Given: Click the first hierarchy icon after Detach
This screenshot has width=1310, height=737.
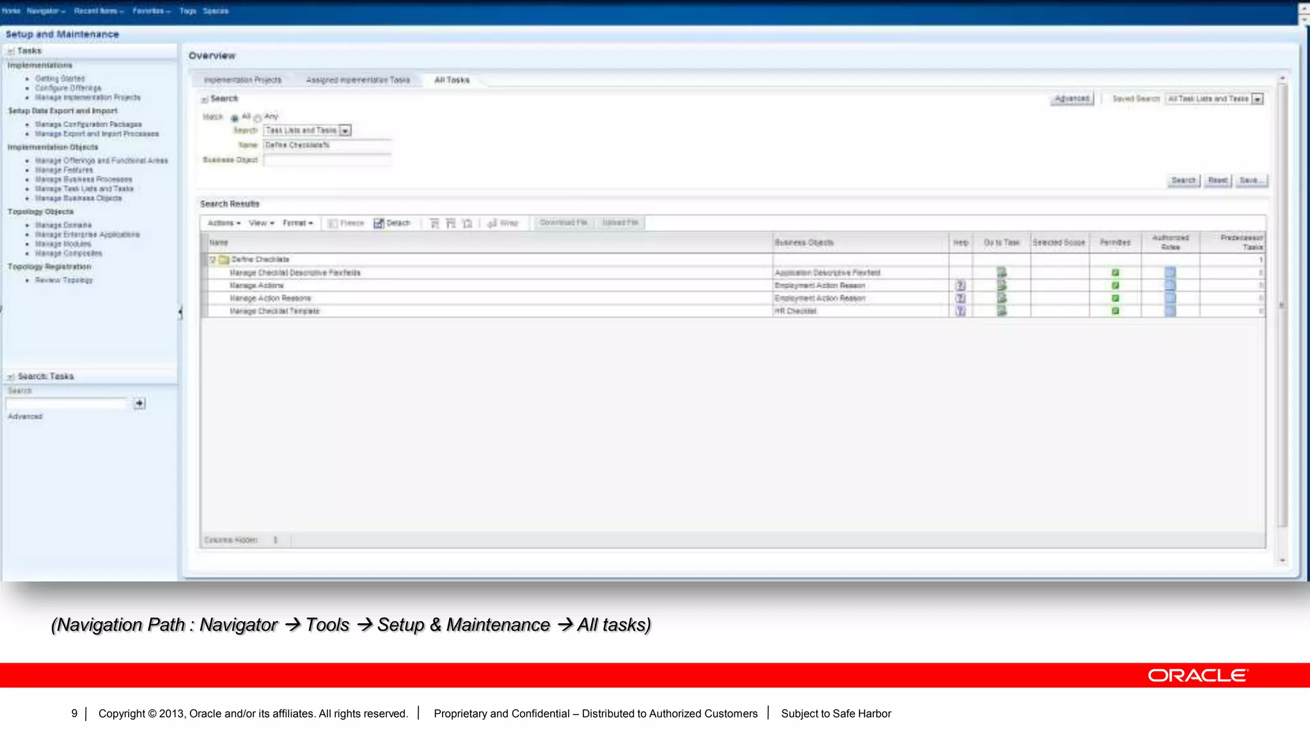Looking at the screenshot, I should coord(434,223).
